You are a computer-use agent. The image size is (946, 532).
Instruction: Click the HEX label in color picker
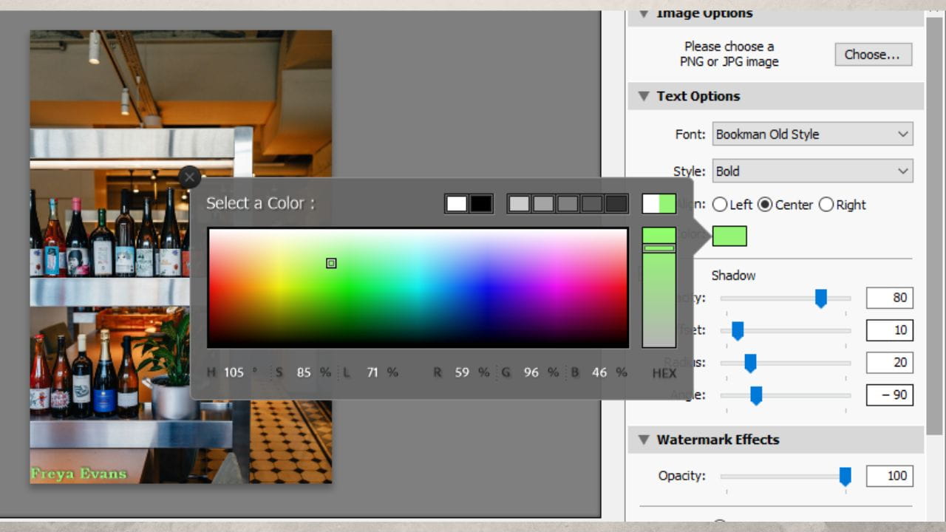coord(664,373)
